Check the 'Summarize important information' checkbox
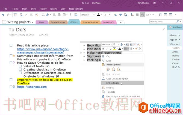This screenshot has height=115, width=183. [x=11, y=56]
